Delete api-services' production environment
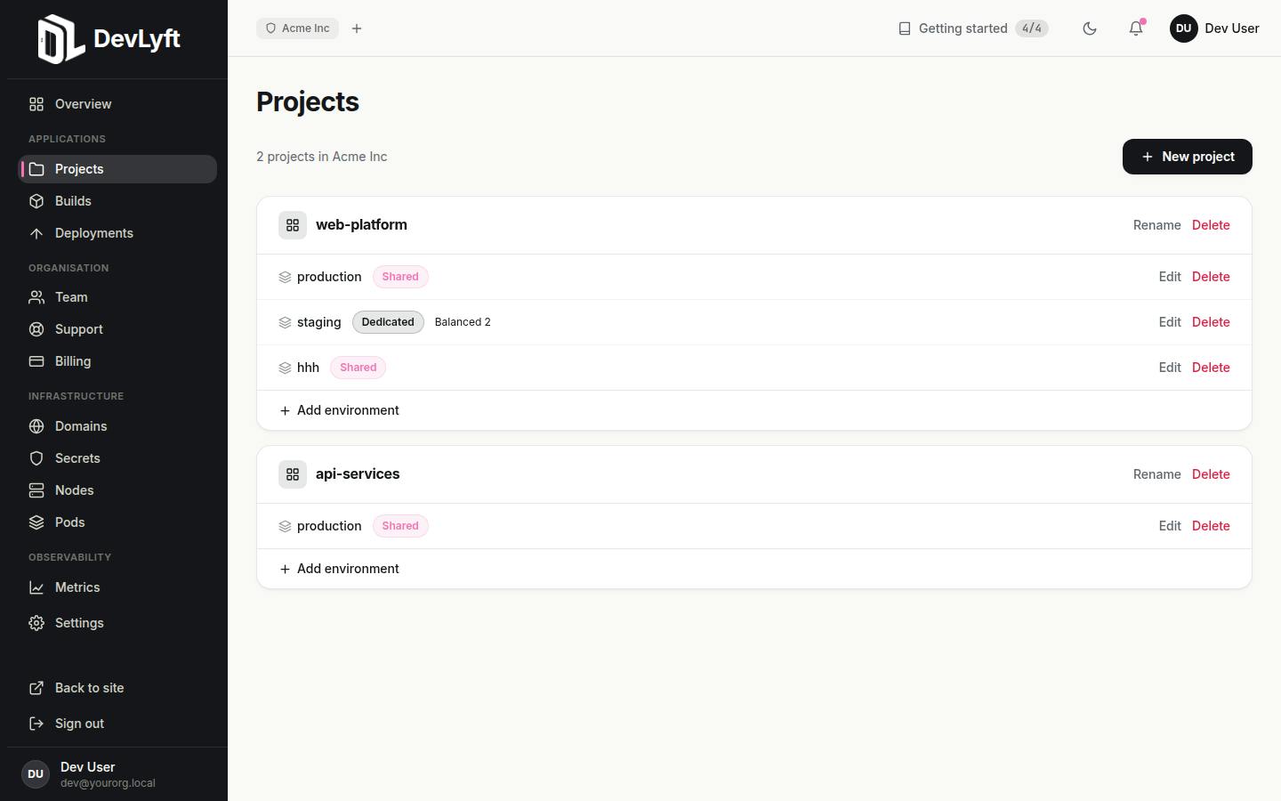1281x801 pixels. click(1211, 526)
